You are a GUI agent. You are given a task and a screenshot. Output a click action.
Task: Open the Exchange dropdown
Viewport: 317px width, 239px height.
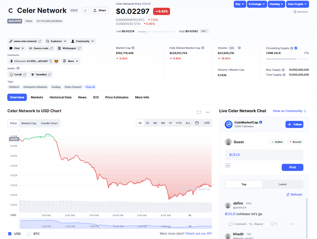pos(257,4)
